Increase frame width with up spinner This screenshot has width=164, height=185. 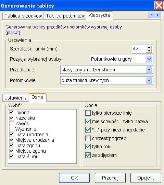(149, 47)
